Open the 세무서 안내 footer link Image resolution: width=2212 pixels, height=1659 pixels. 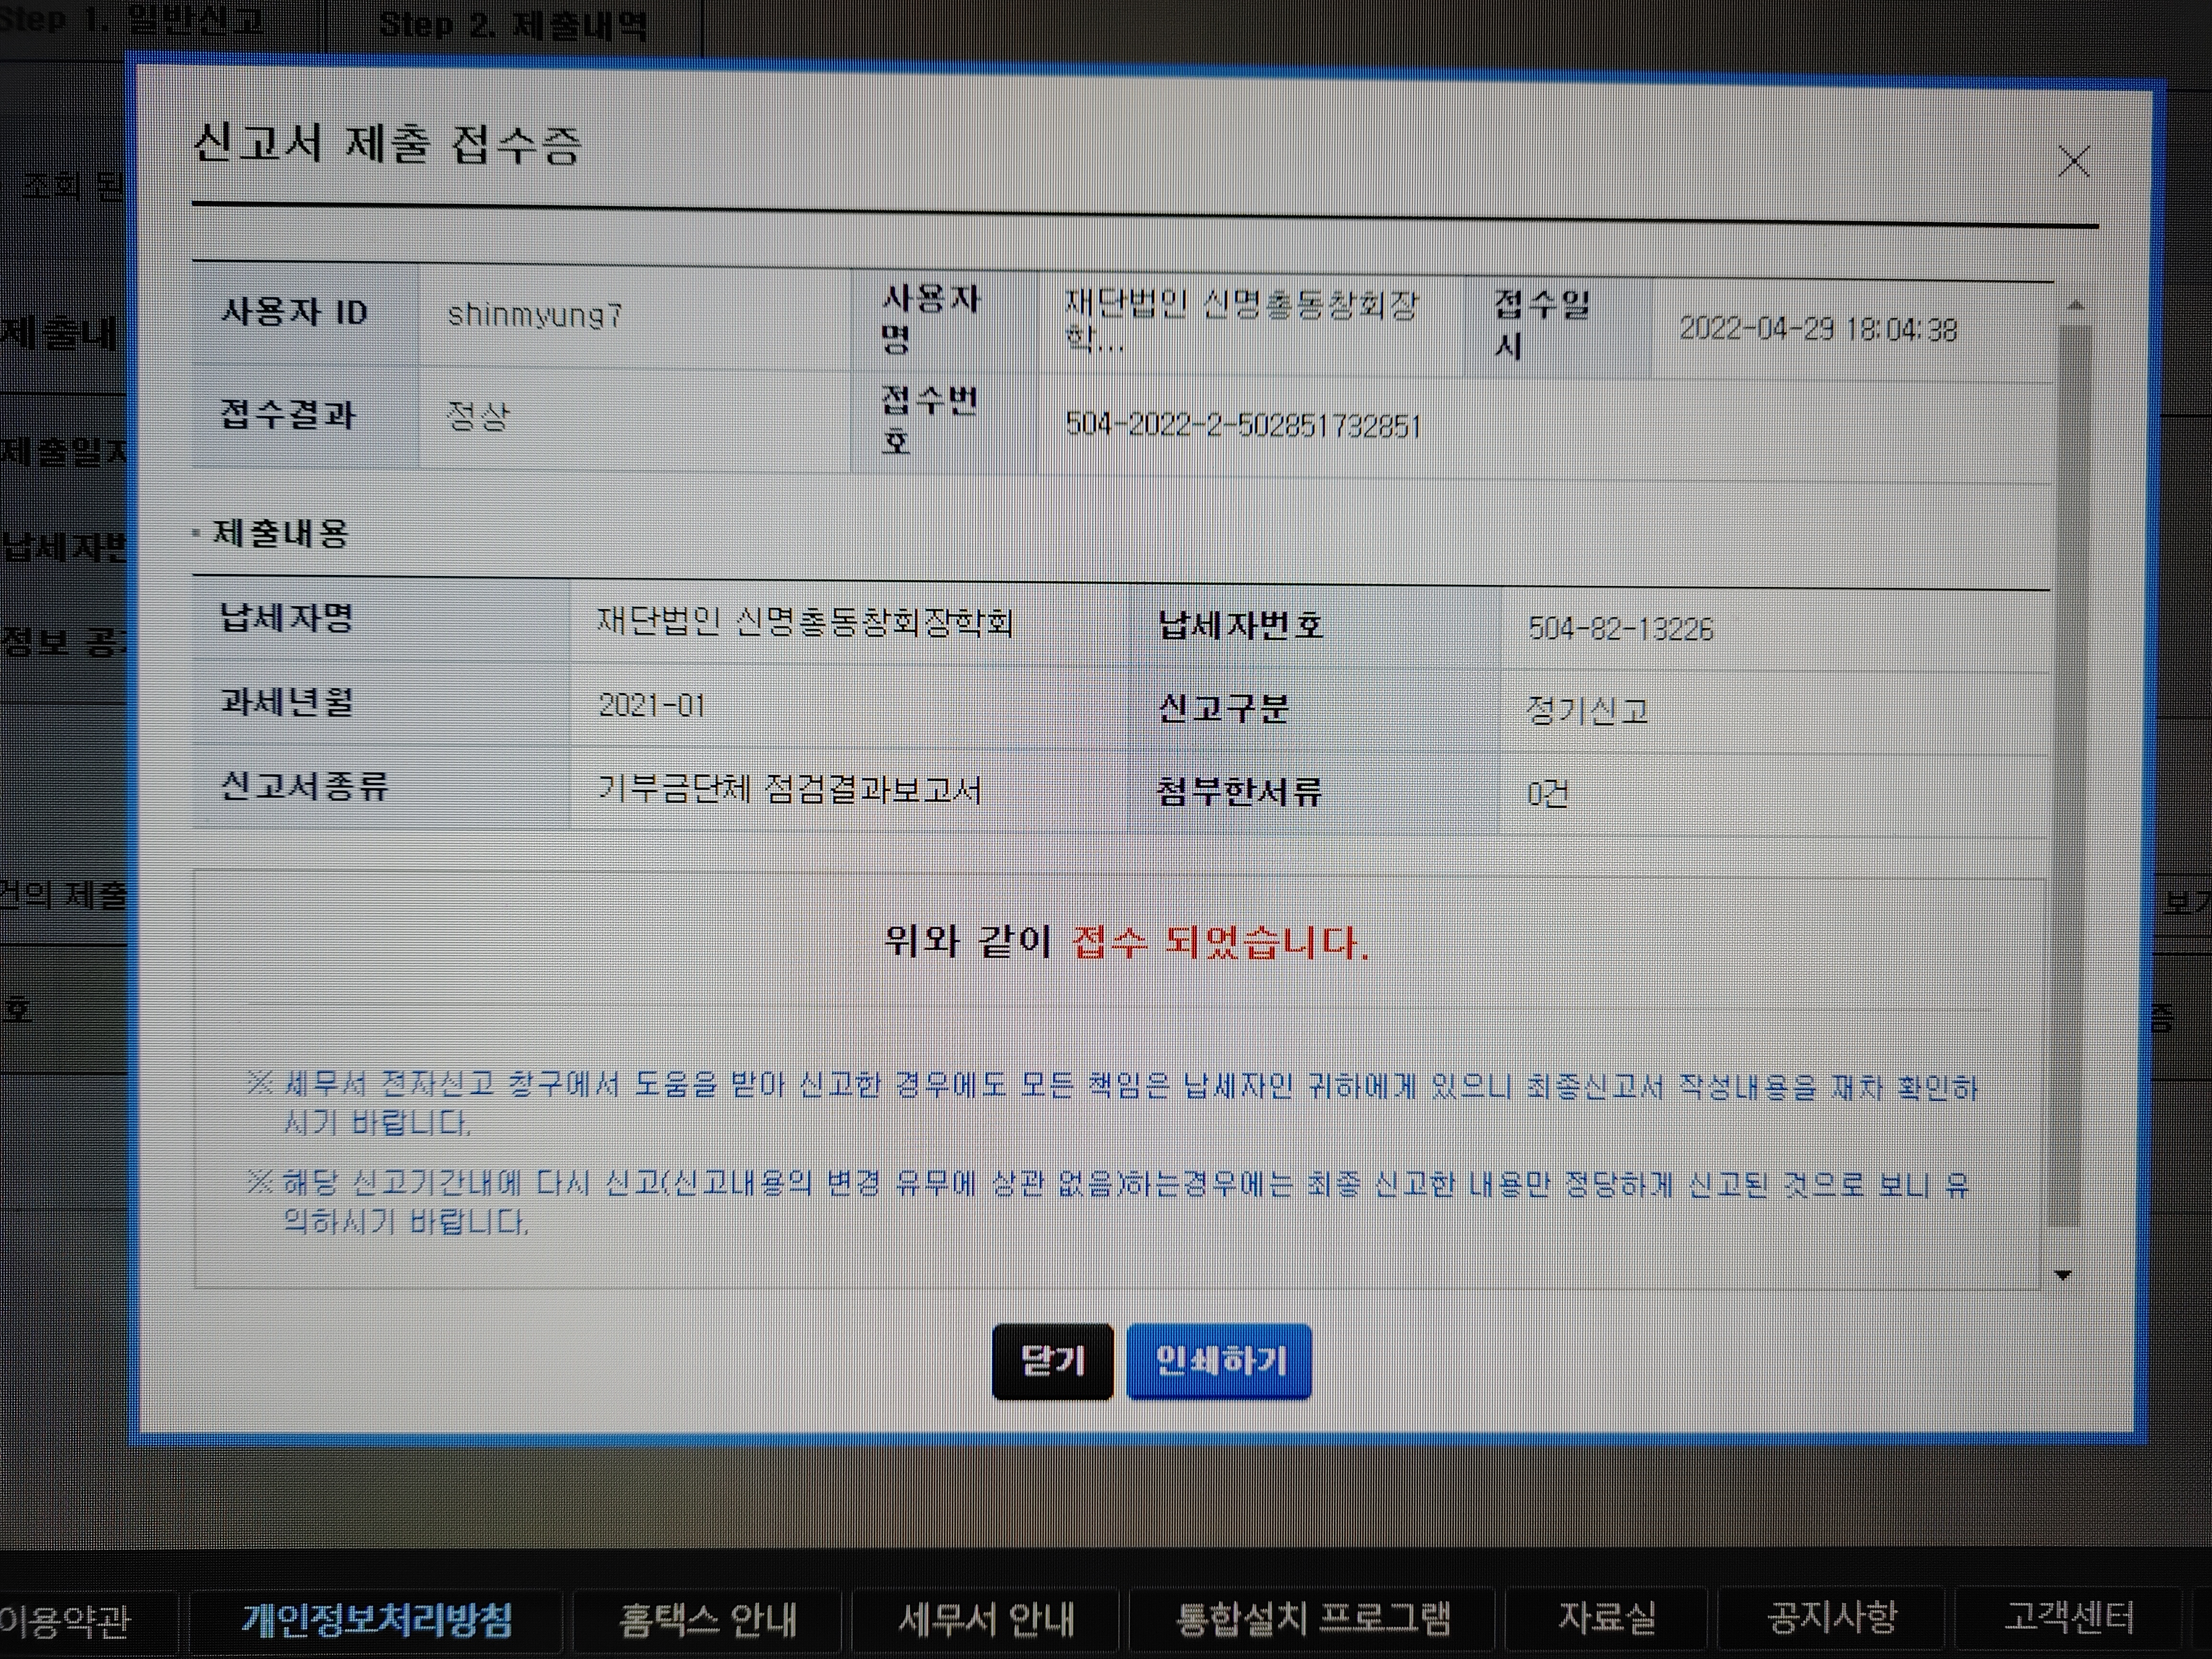986,1619
